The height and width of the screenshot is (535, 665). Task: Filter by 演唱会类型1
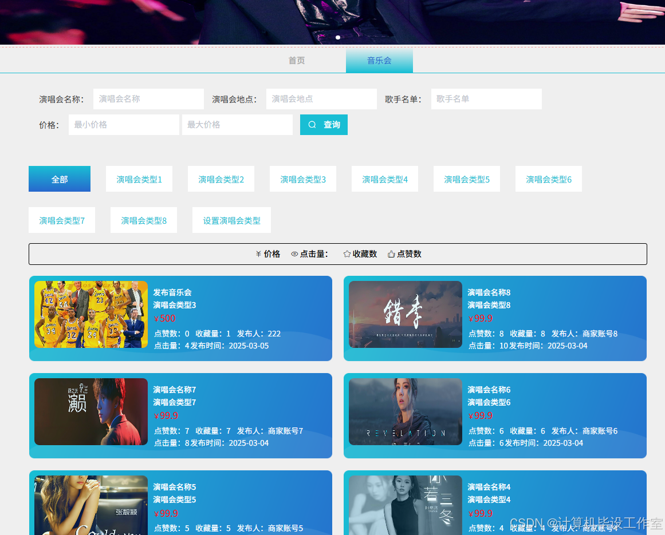click(x=139, y=179)
